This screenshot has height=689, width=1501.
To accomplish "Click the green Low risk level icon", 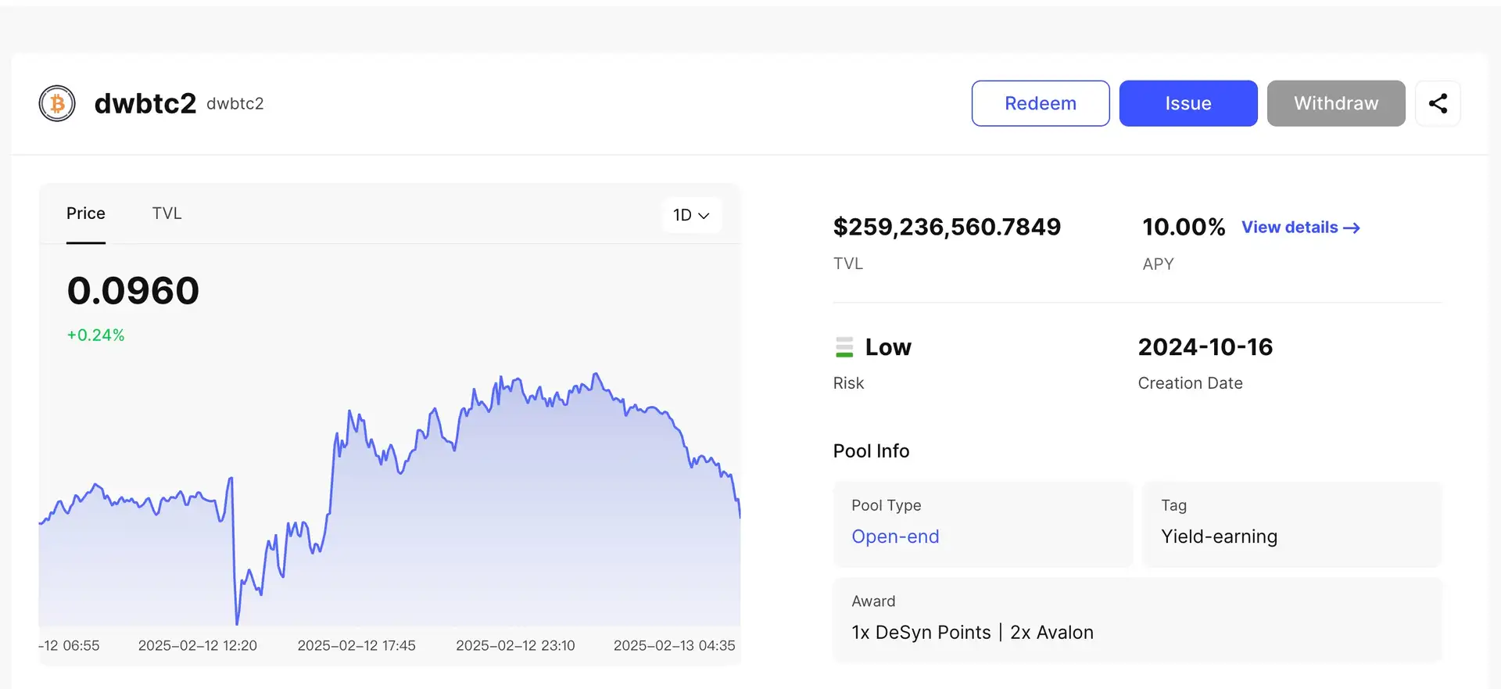I will (x=844, y=347).
